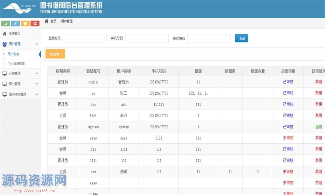Expand the 分类管理 menu chevron
The image size is (325, 195).
37,73
